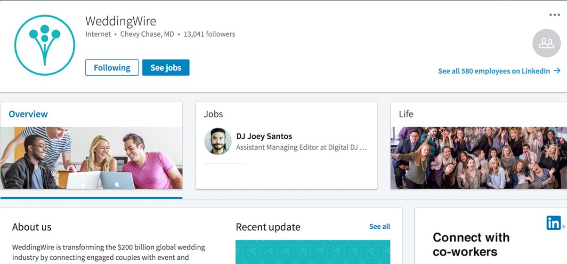Click the WeddingWire company name heading
The image size is (567, 264).
pos(121,21)
